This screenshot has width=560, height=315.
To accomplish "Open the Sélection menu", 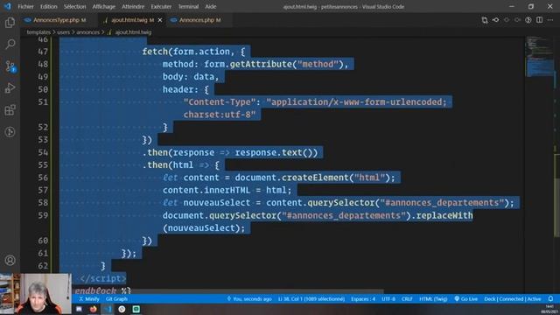I will (74, 6).
